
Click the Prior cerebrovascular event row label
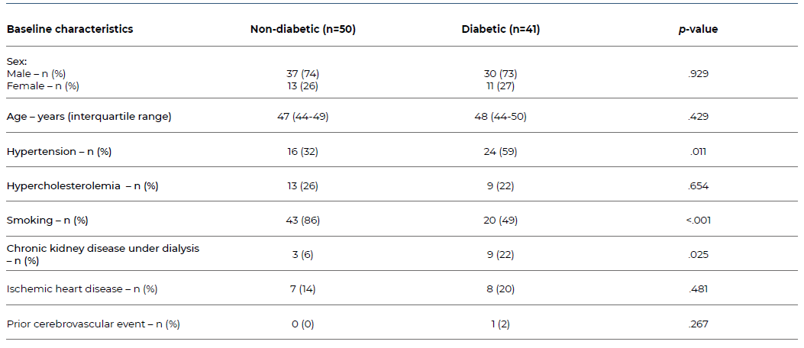click(93, 324)
